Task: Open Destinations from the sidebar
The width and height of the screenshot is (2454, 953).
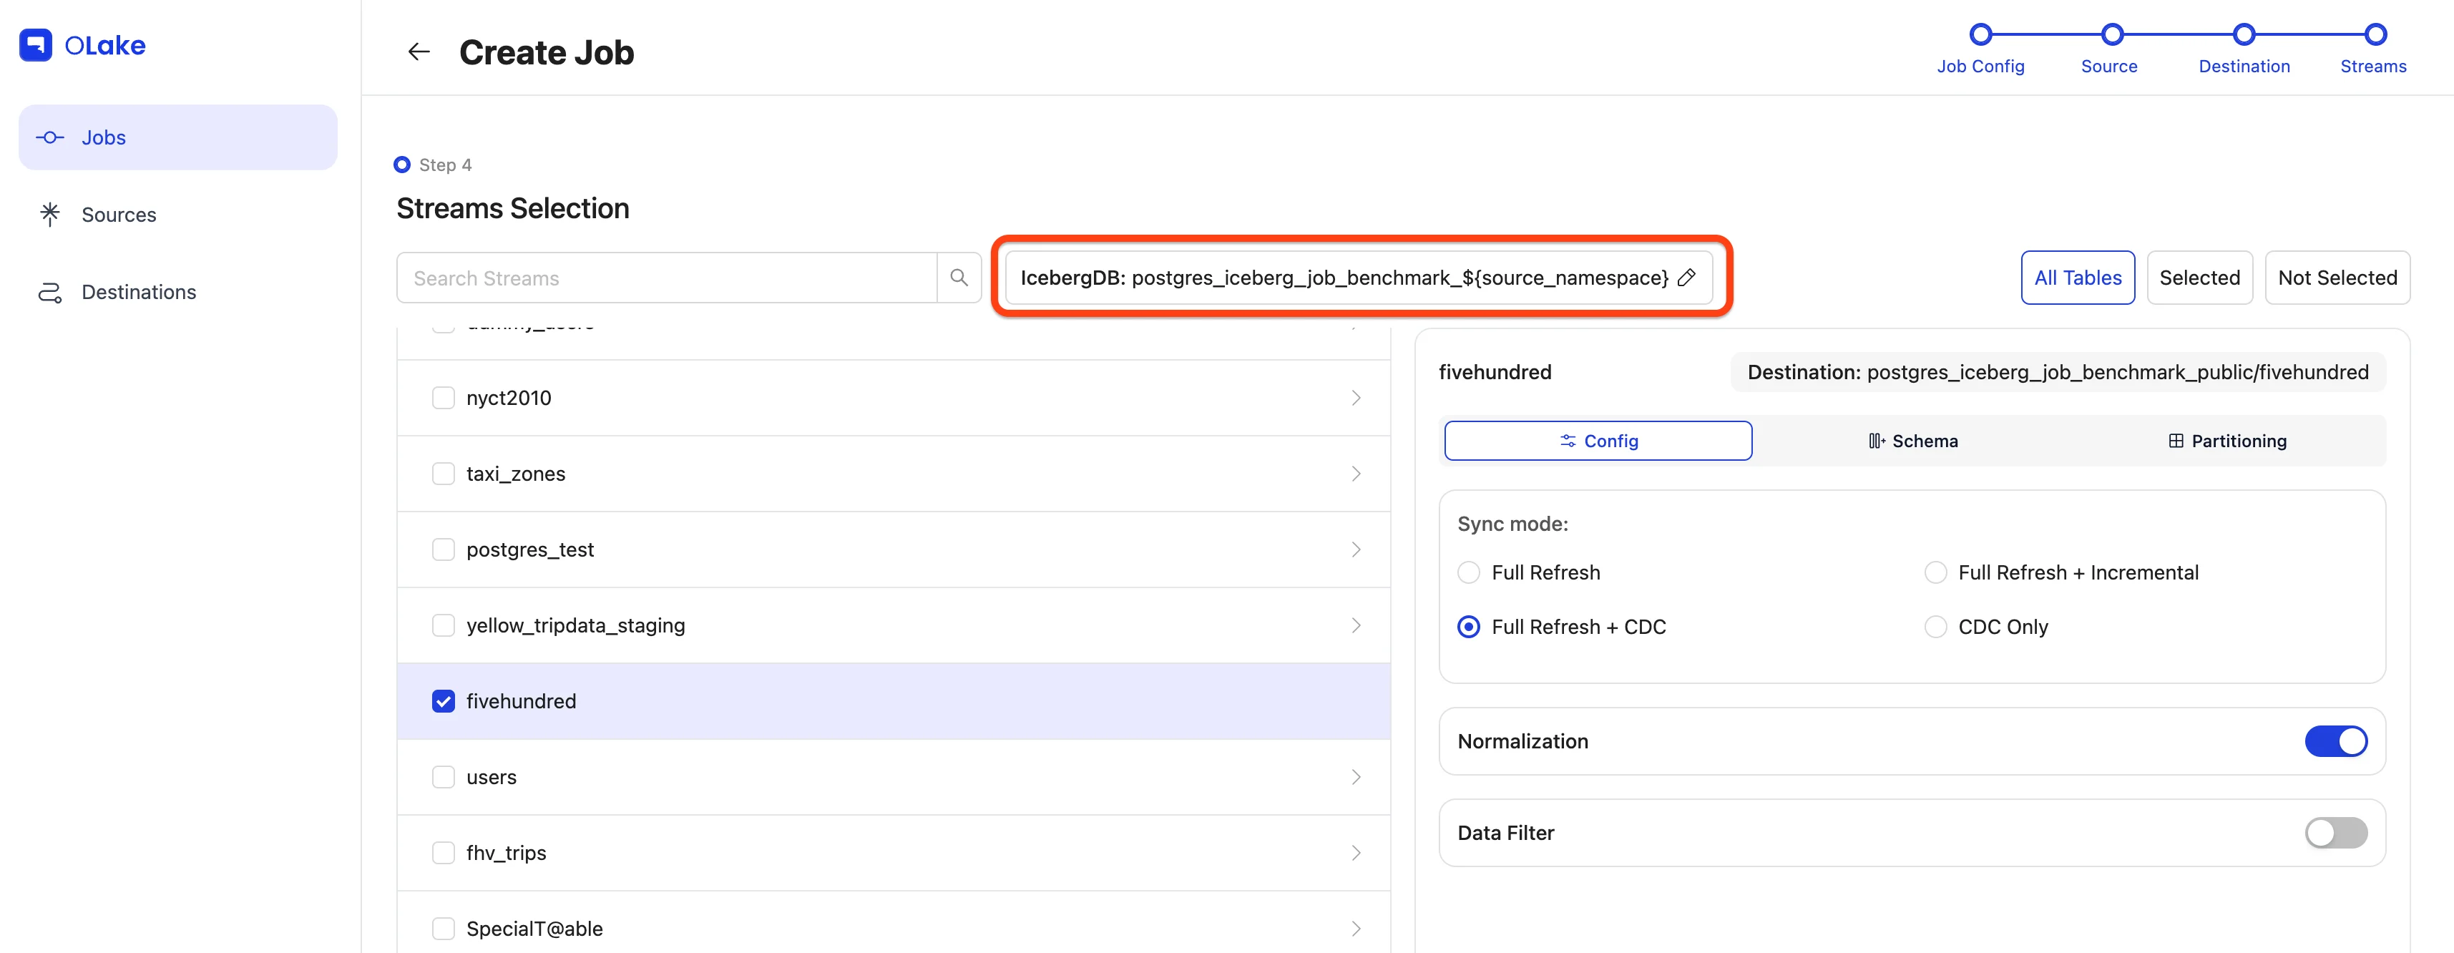Action: pos(138,292)
